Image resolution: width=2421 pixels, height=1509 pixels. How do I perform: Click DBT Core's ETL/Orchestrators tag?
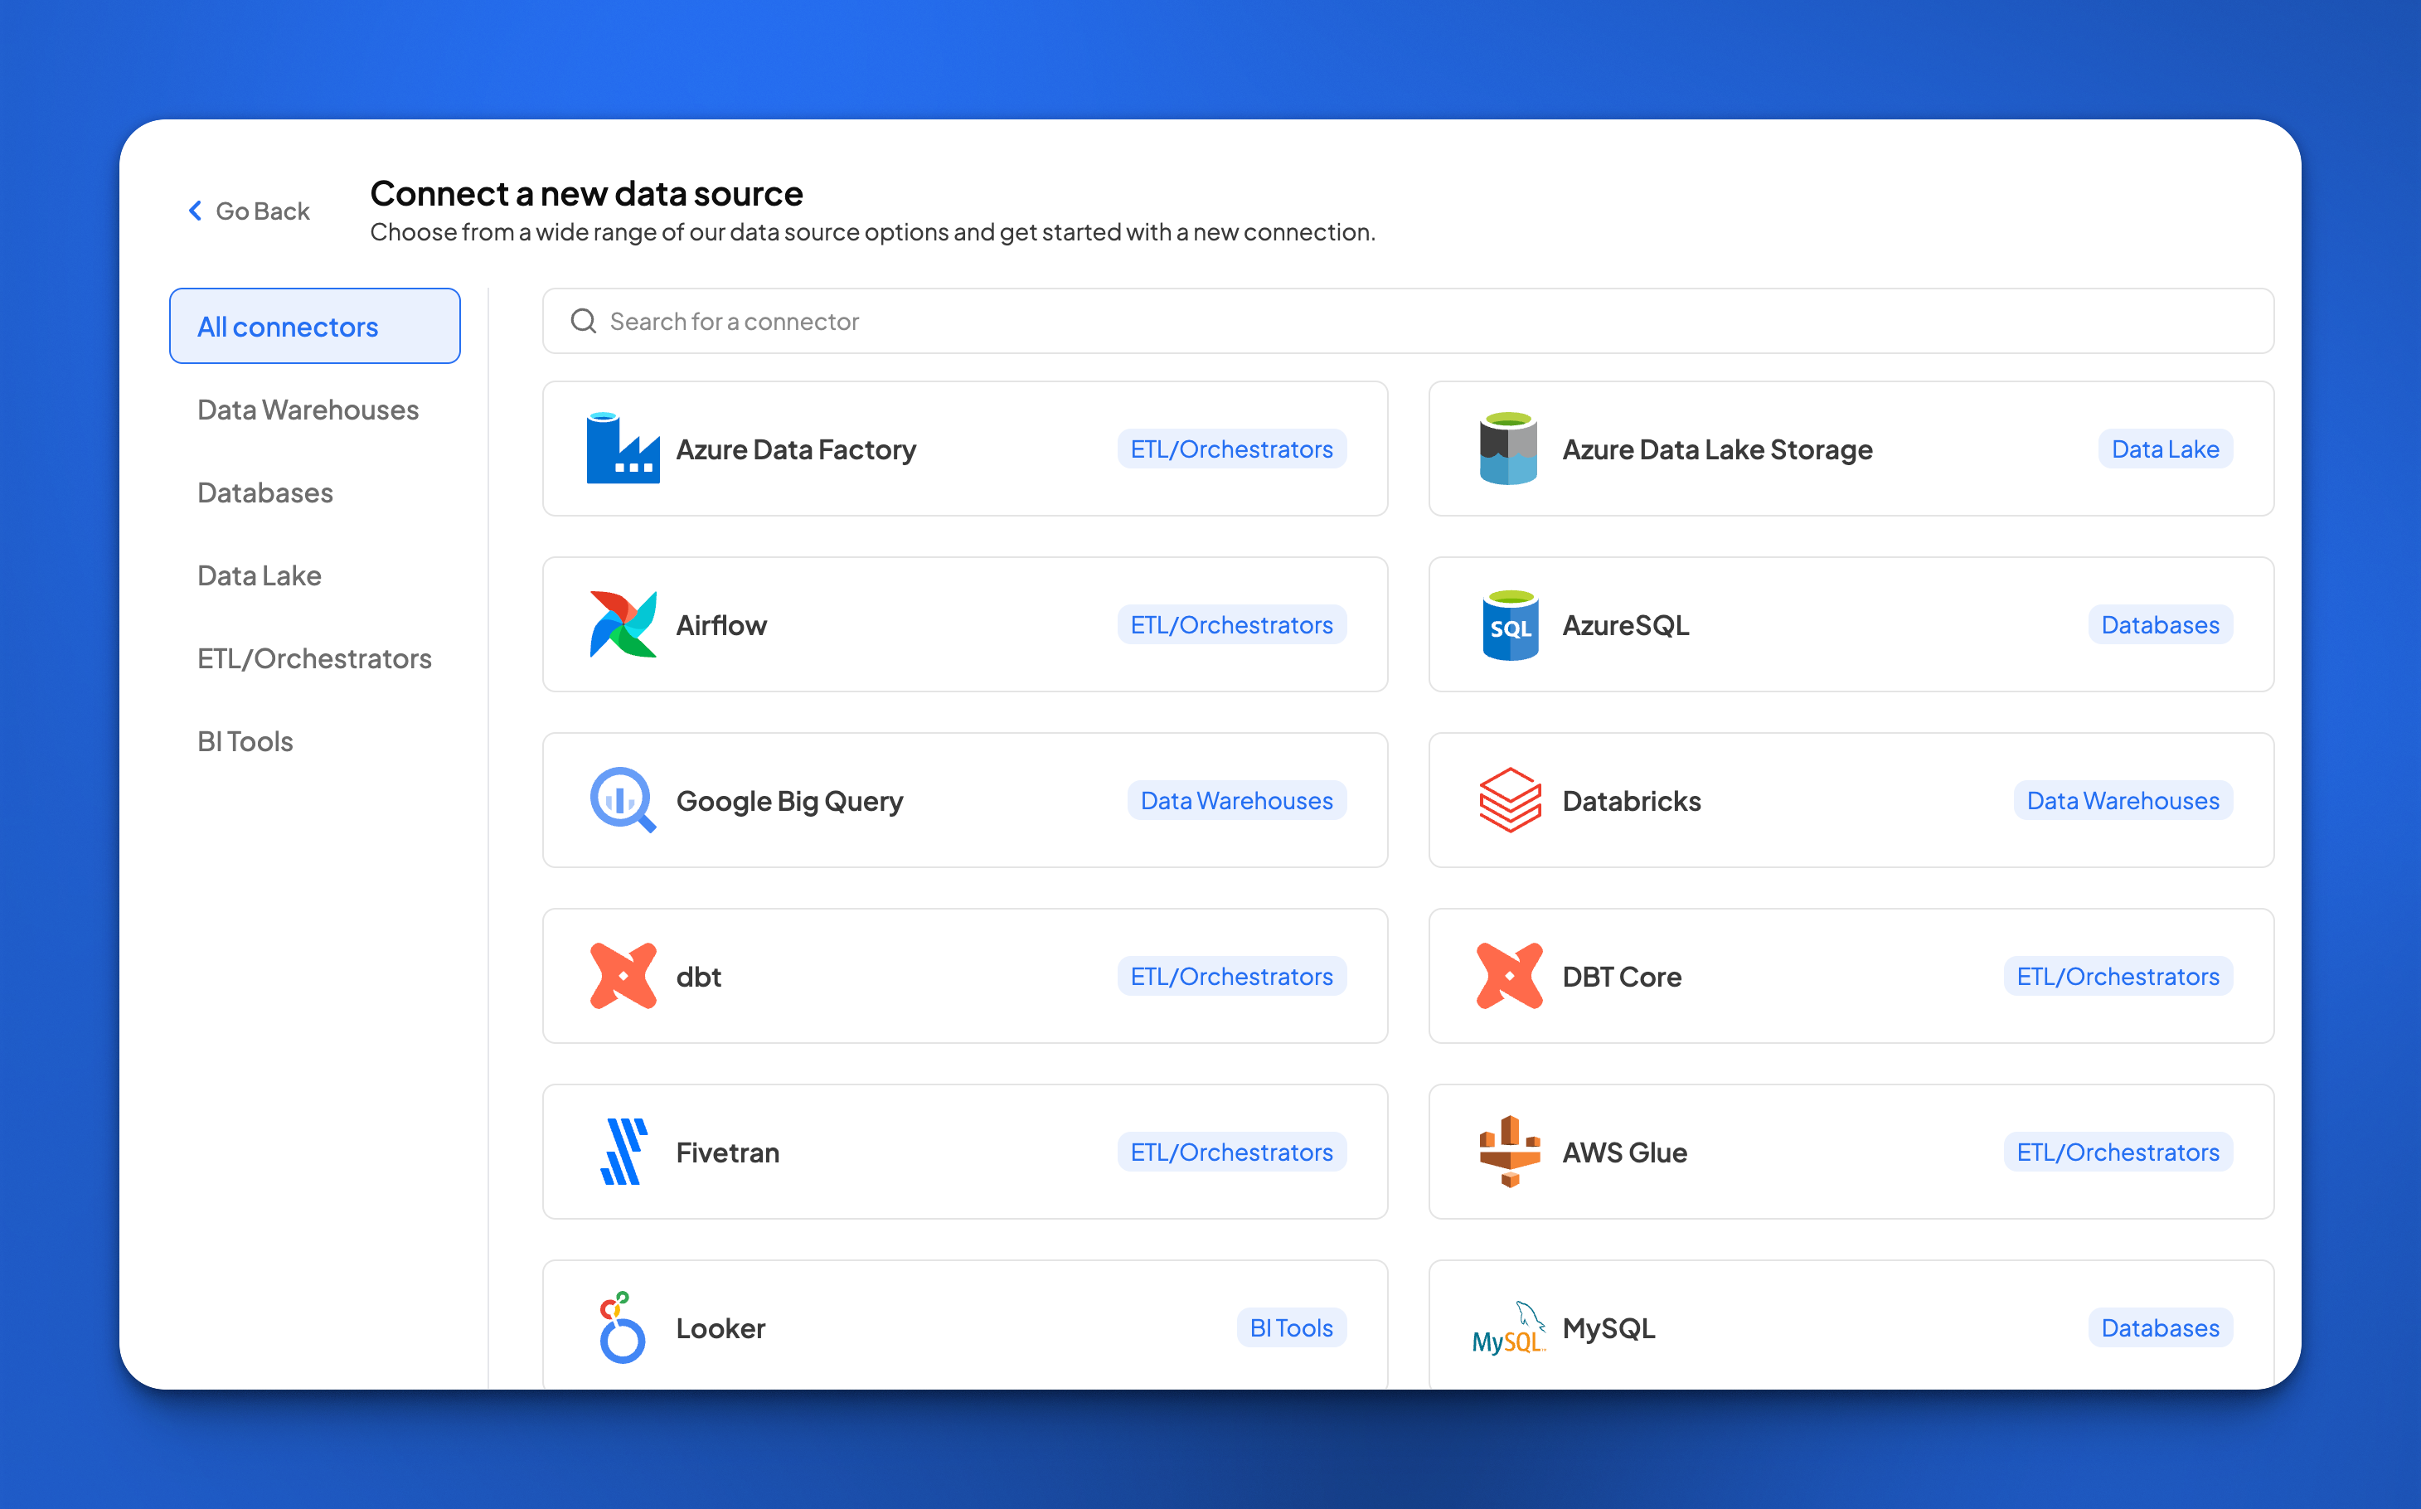point(2117,976)
